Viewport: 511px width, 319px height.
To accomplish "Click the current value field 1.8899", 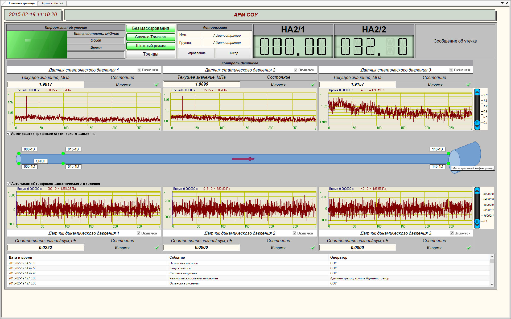I will pyautogui.click(x=201, y=84).
